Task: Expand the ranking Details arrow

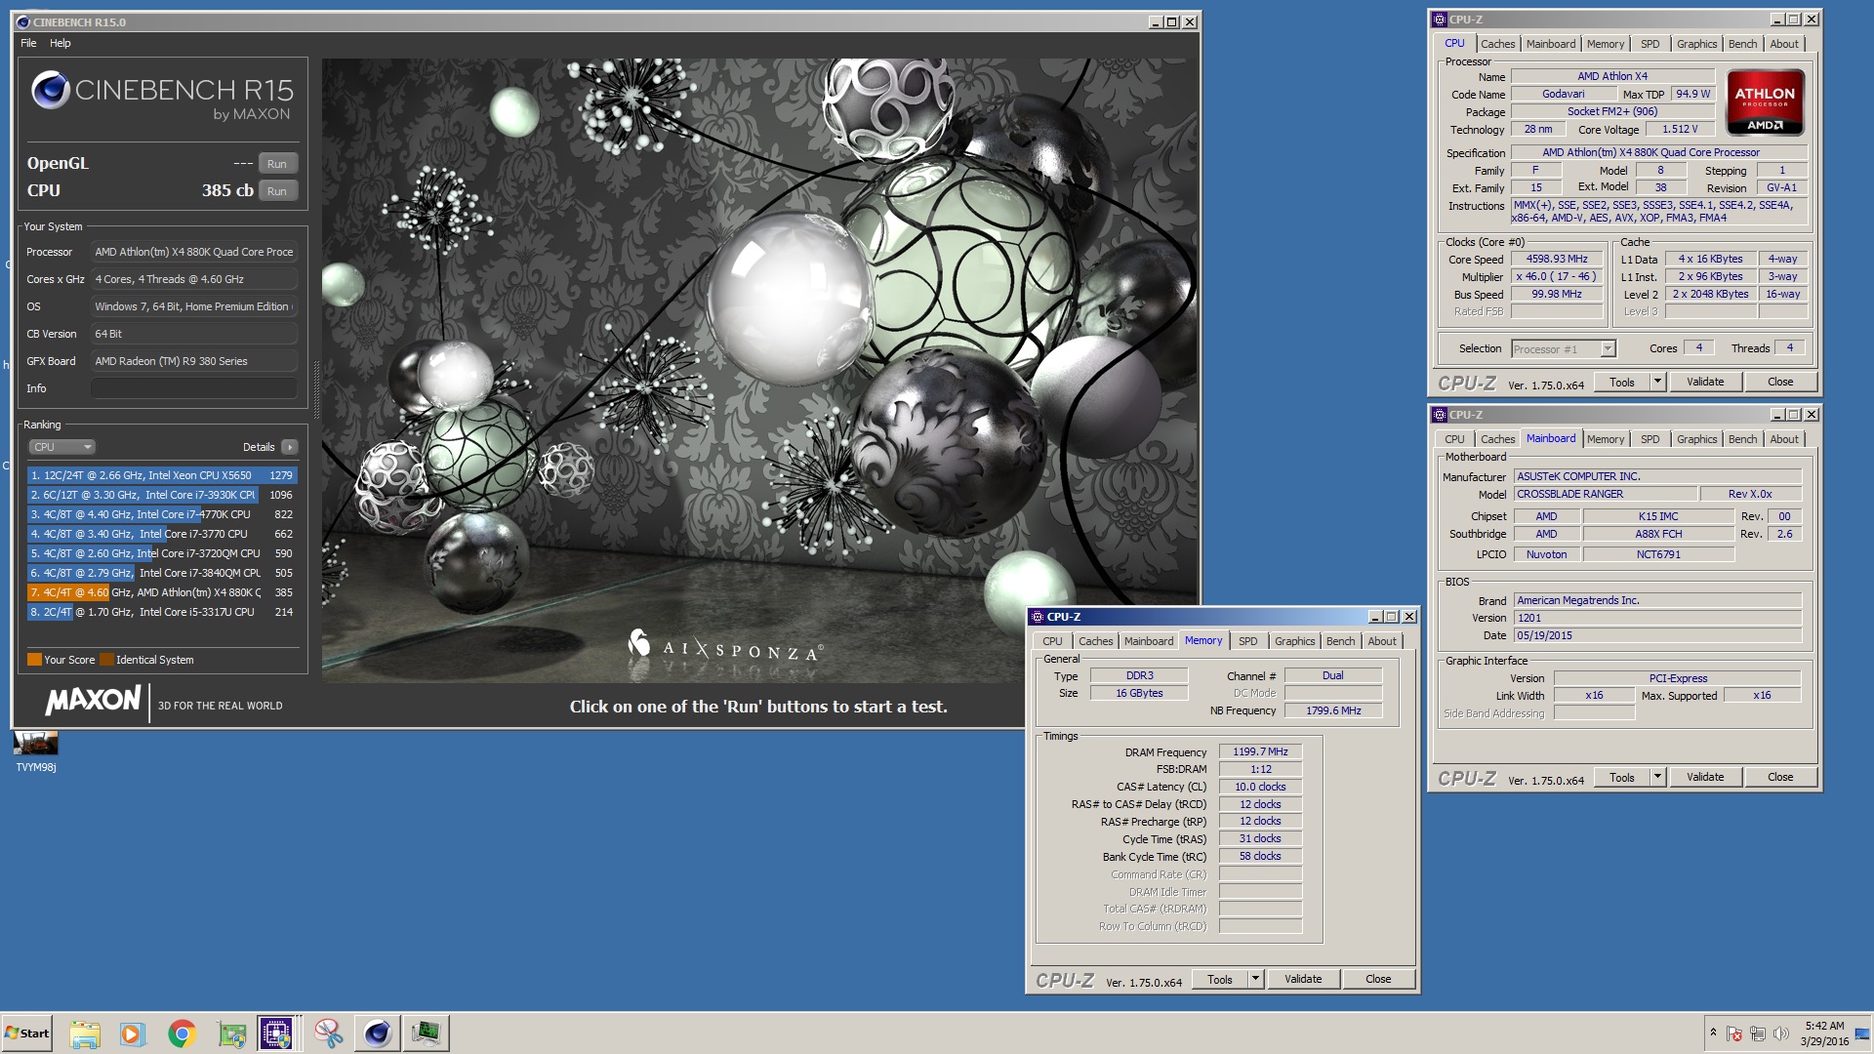Action: tap(289, 447)
